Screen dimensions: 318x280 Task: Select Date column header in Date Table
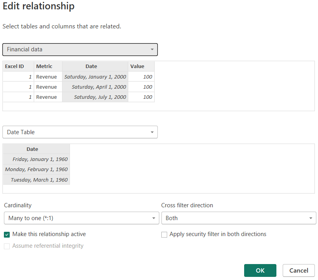click(x=37, y=149)
